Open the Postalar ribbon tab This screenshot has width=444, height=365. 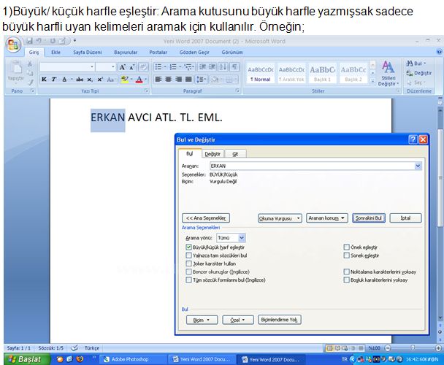[x=158, y=52]
